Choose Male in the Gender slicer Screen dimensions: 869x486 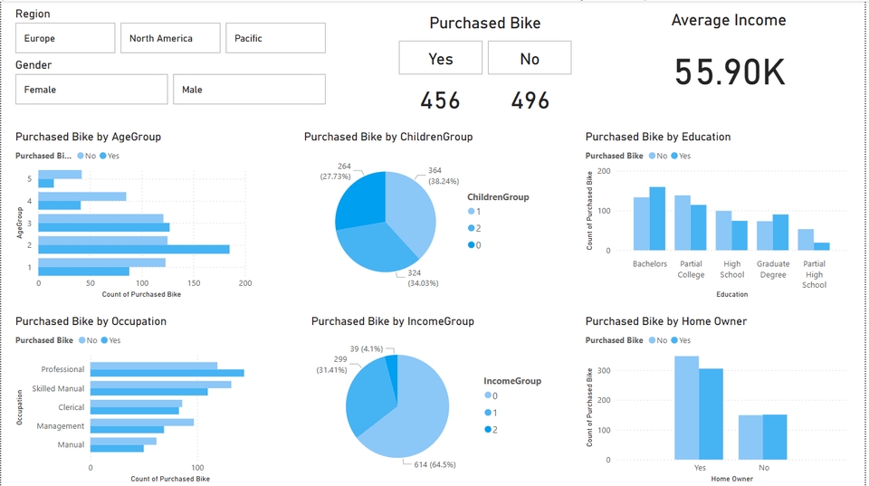(249, 90)
